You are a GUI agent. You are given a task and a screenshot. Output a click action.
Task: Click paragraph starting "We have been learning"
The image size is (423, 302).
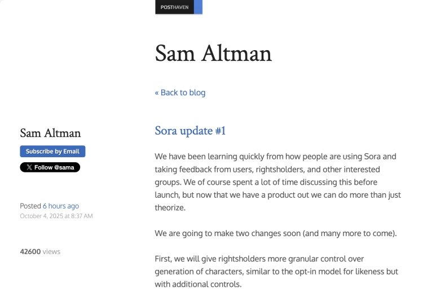pyautogui.click(x=276, y=181)
